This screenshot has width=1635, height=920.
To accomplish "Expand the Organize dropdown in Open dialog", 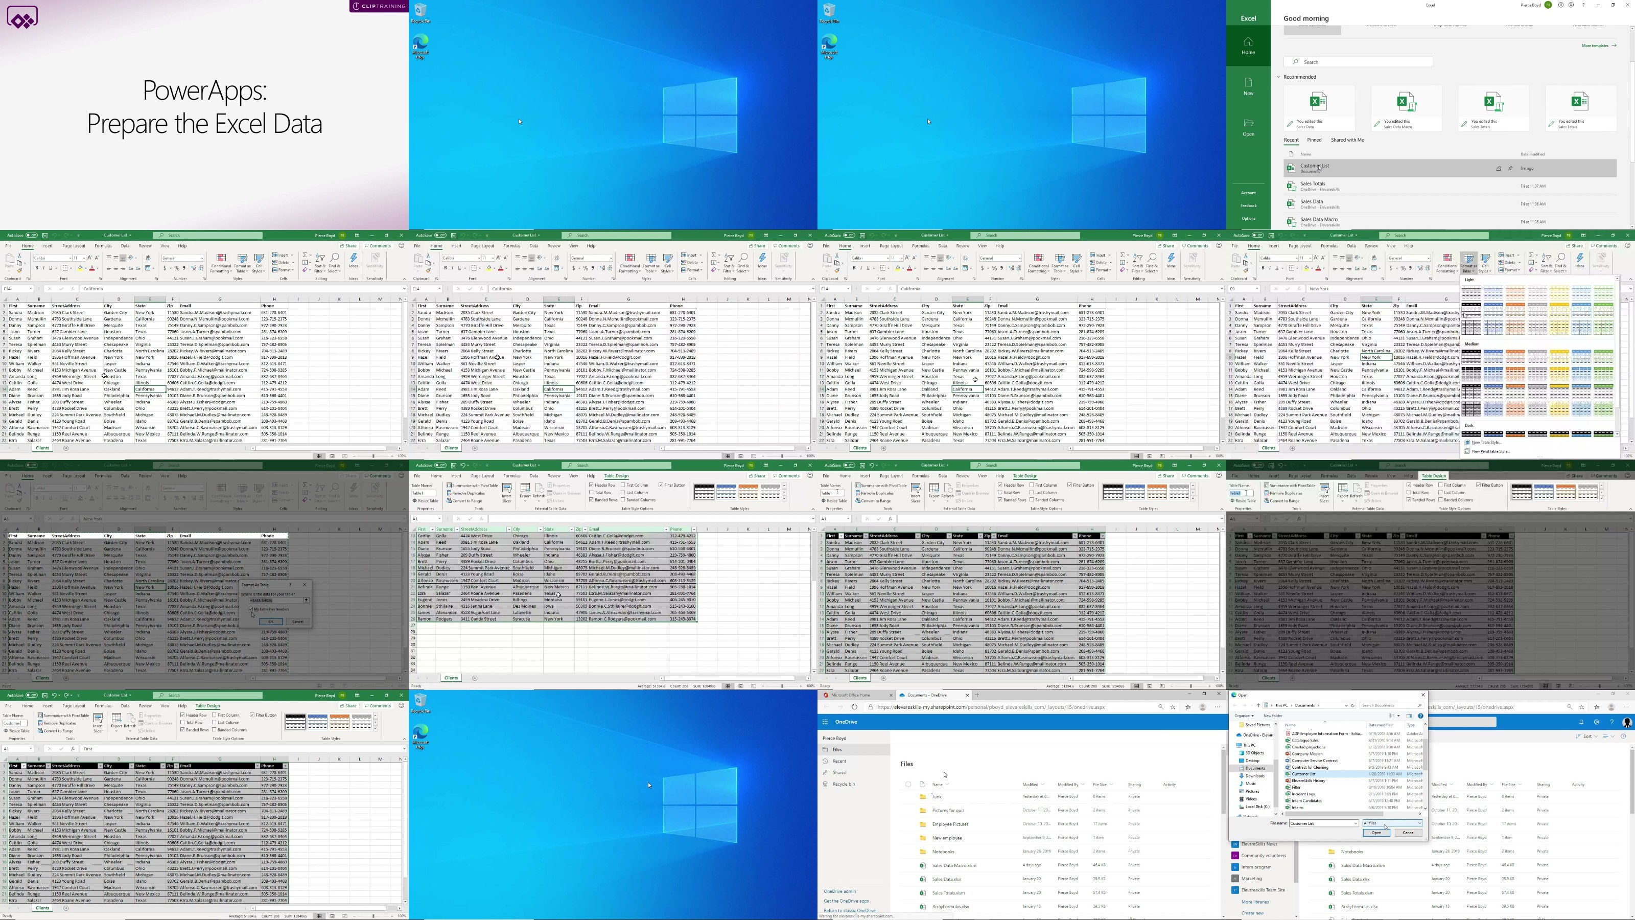I will tap(1245, 716).
